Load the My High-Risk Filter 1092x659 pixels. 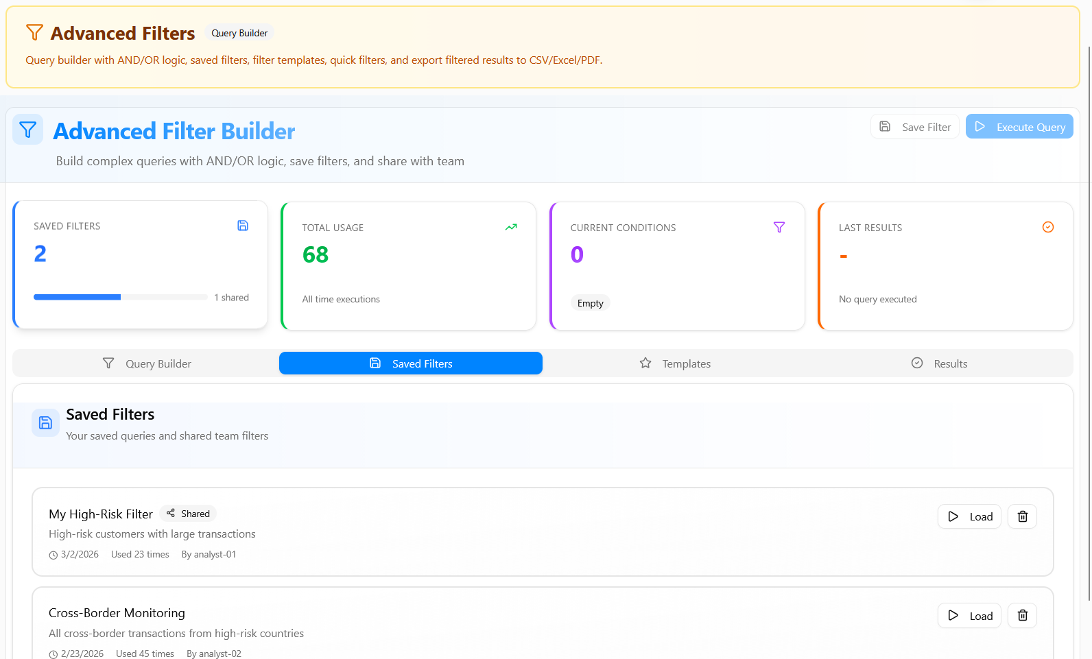[969, 516]
